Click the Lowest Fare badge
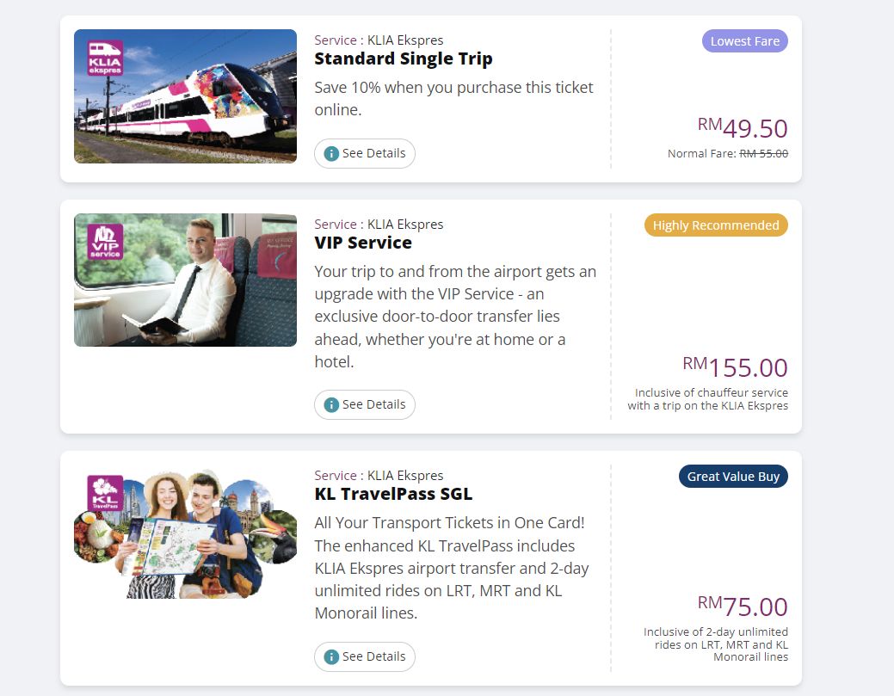The image size is (894, 696). pos(744,41)
